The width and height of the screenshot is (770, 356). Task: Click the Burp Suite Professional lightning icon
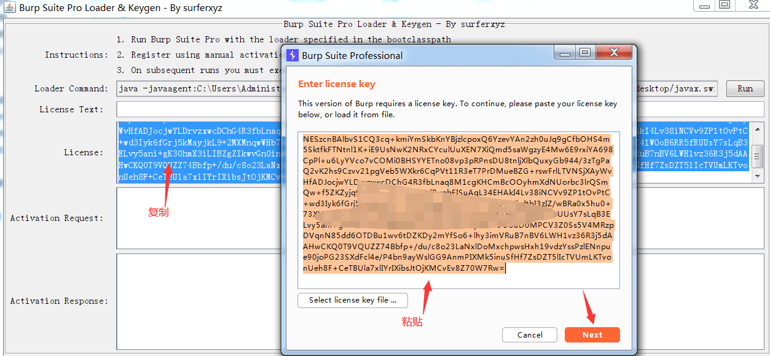coord(293,55)
